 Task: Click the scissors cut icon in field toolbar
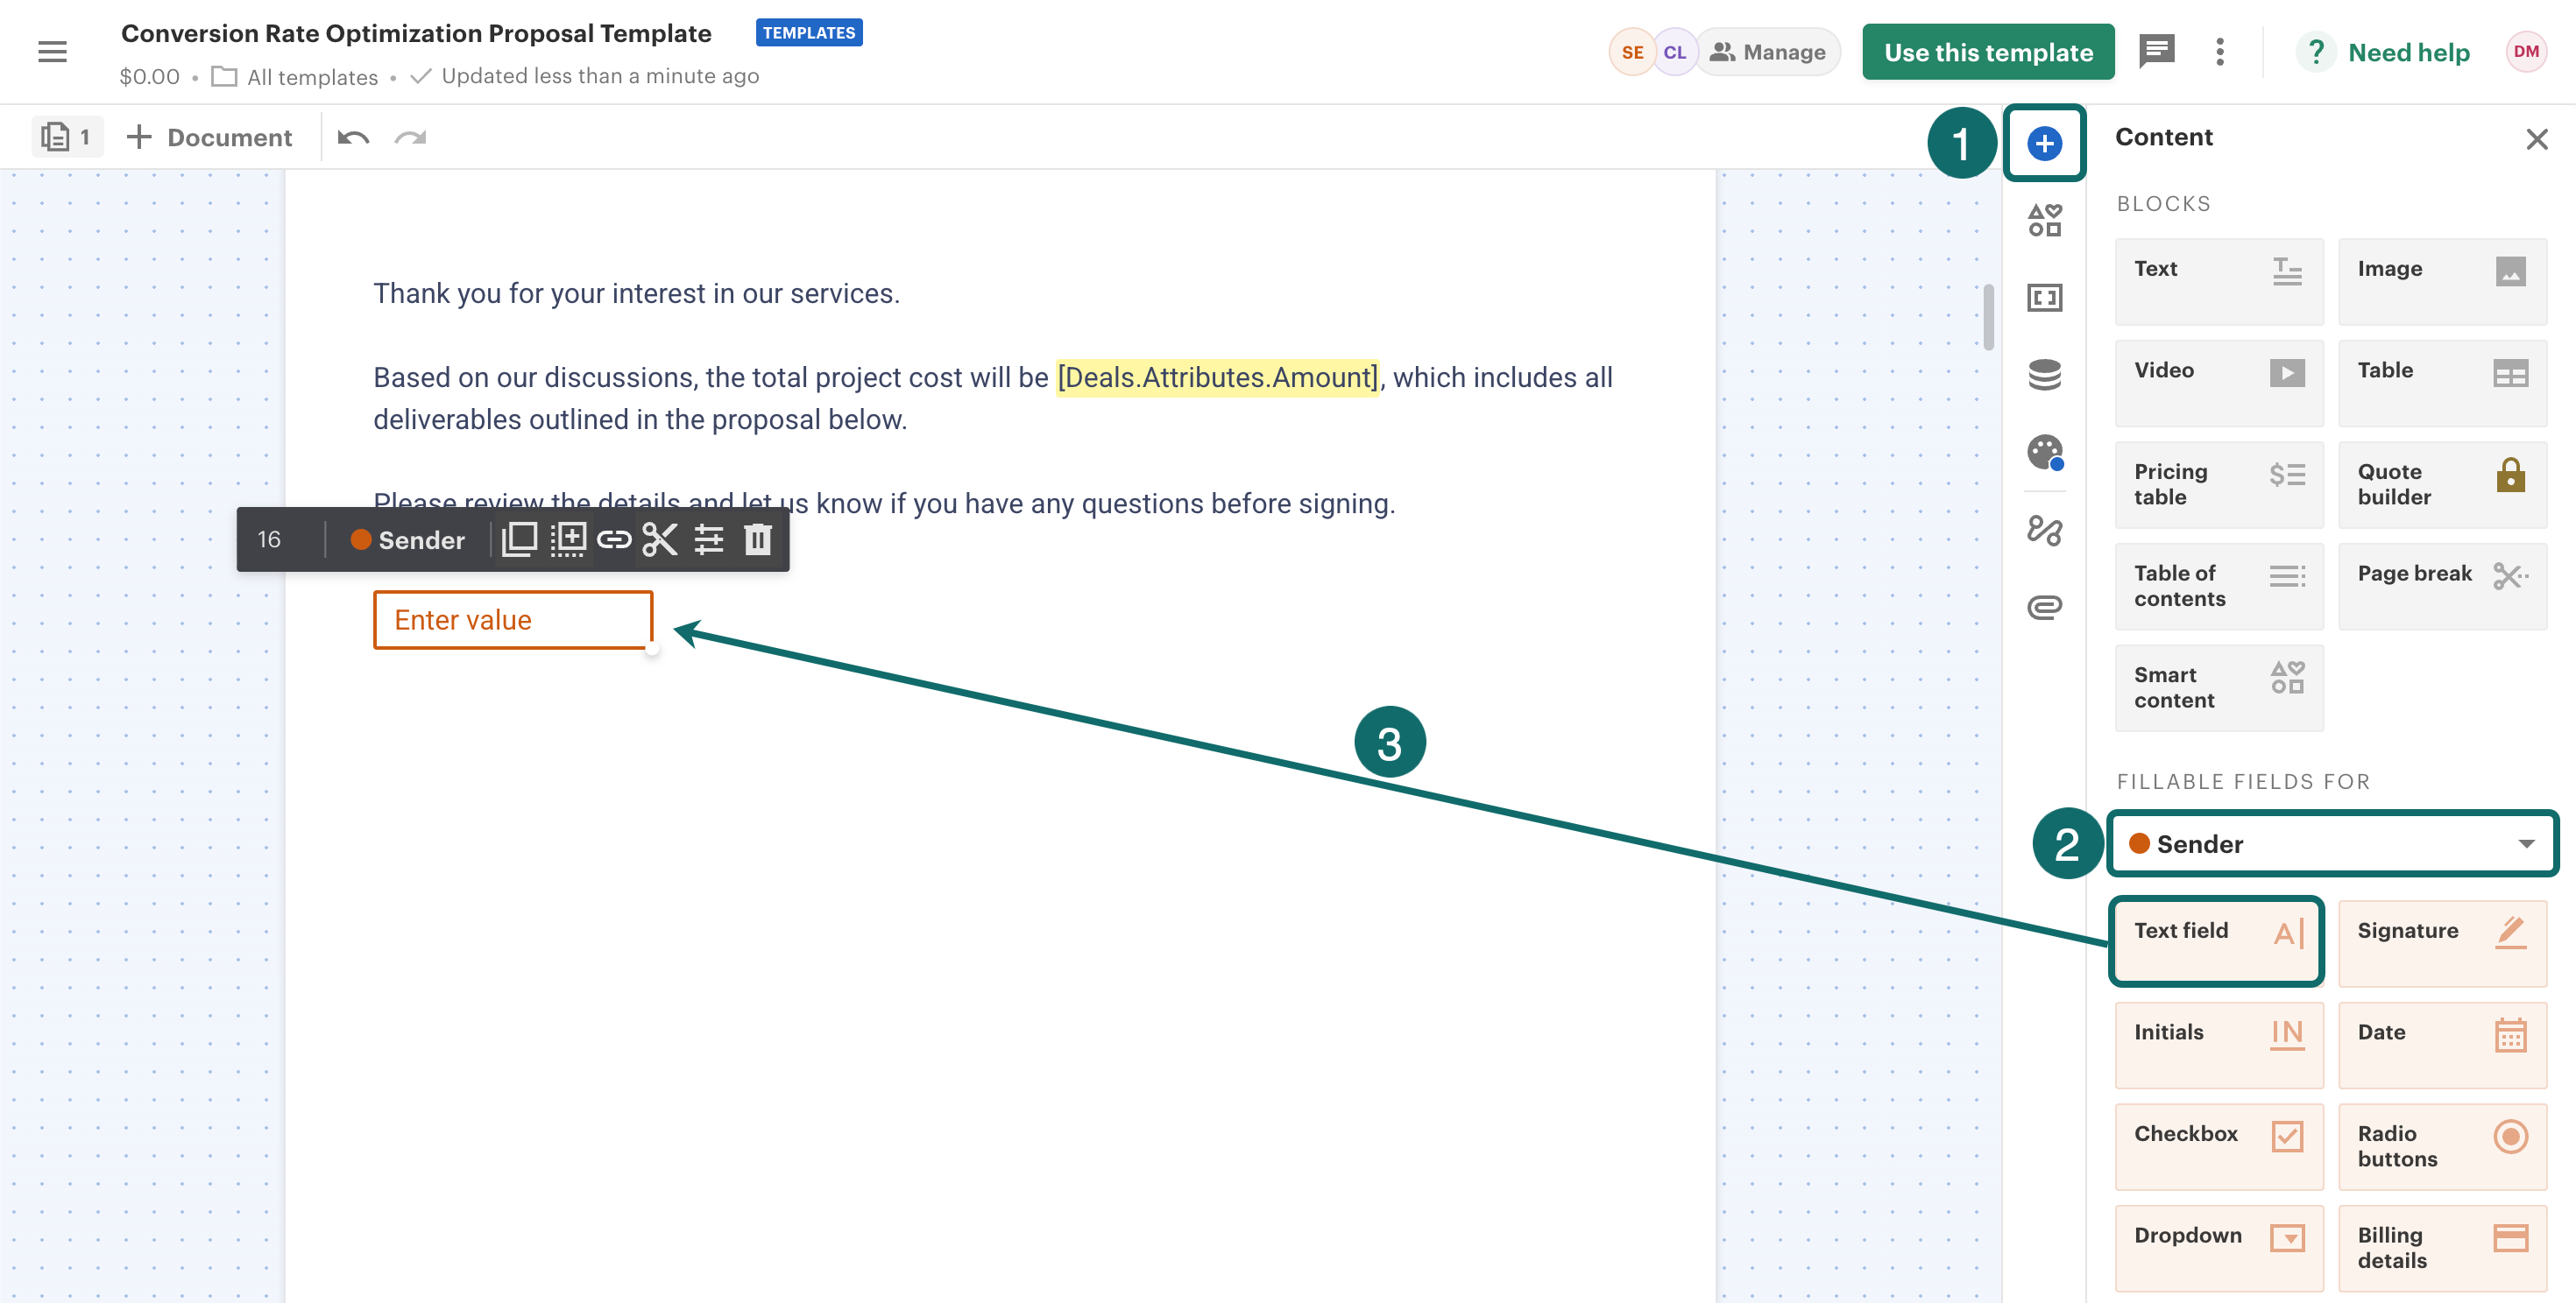(x=660, y=539)
